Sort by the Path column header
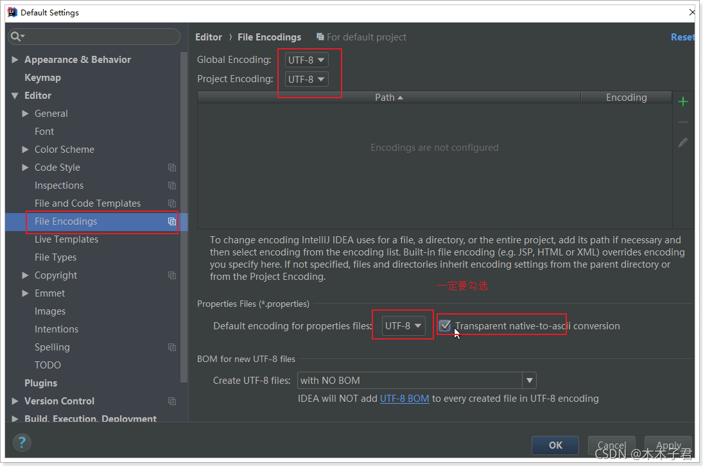Screen dimensions: 703x466 pos(388,97)
